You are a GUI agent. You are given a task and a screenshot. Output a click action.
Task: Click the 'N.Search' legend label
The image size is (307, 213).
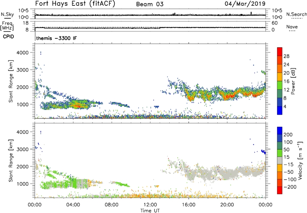click(296, 14)
